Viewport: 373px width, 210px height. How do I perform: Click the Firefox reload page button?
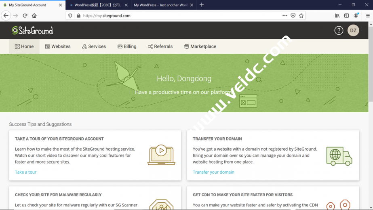(25, 16)
